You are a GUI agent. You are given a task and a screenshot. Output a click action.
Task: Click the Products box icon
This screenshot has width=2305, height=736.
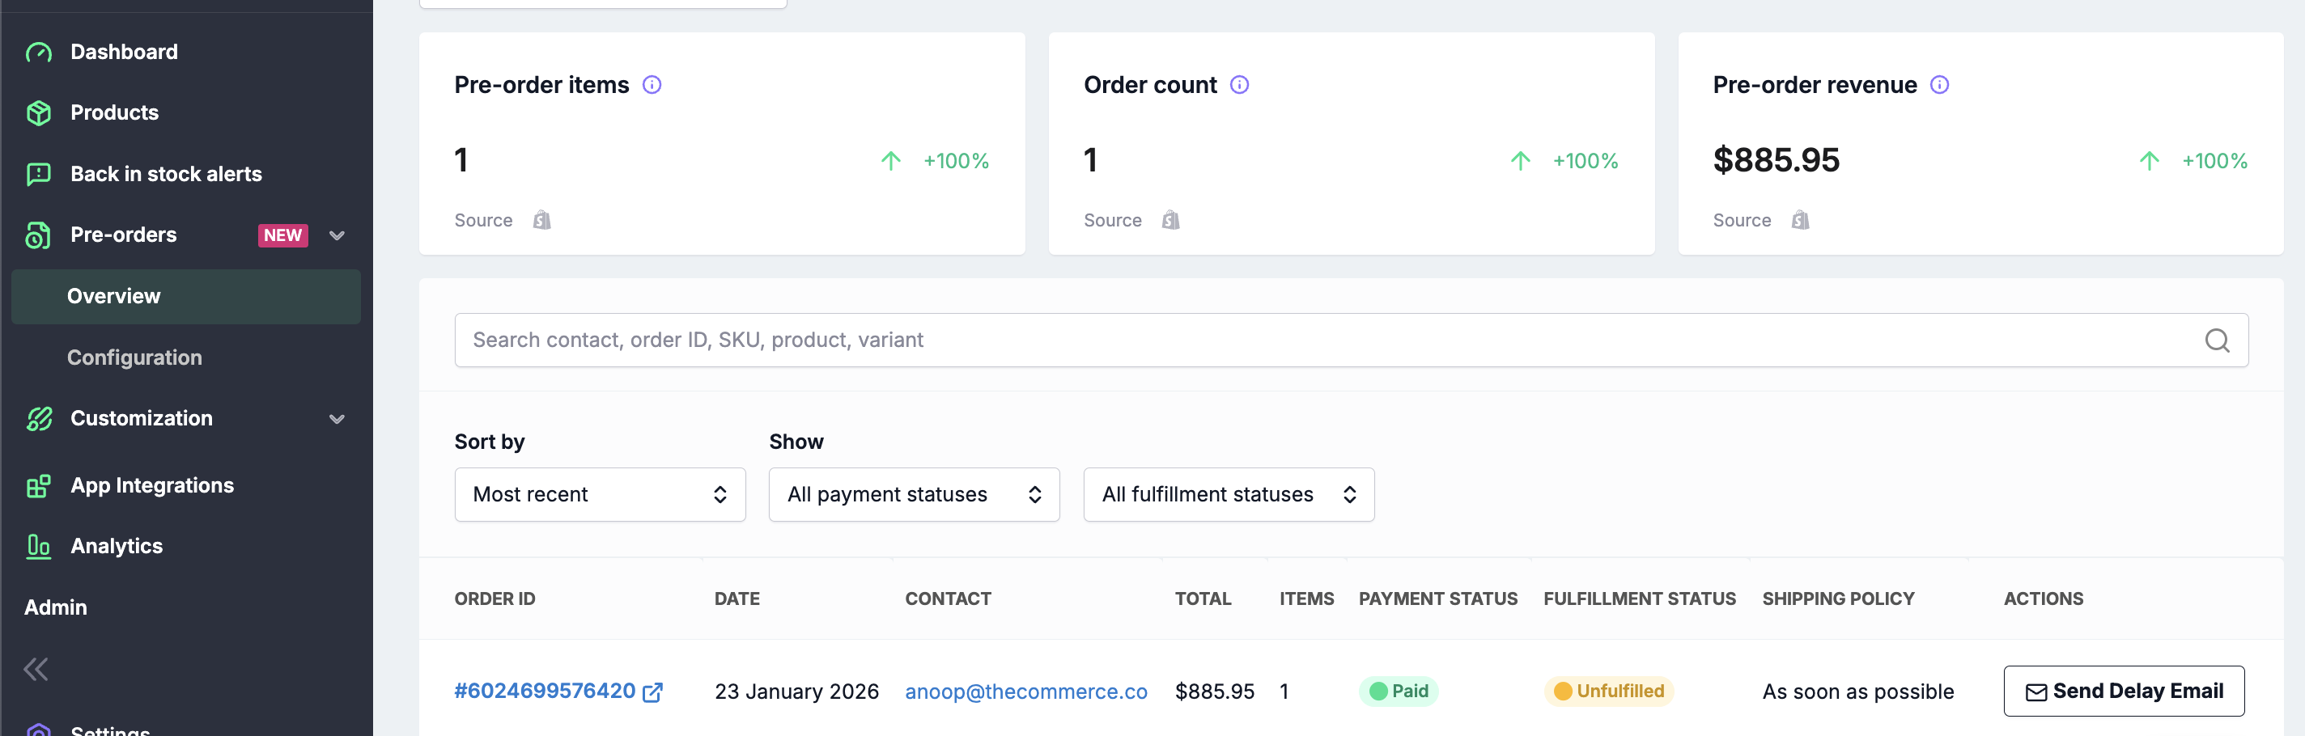39,112
